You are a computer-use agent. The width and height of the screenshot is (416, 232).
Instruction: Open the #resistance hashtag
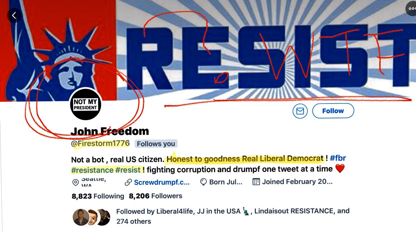[x=92, y=170]
